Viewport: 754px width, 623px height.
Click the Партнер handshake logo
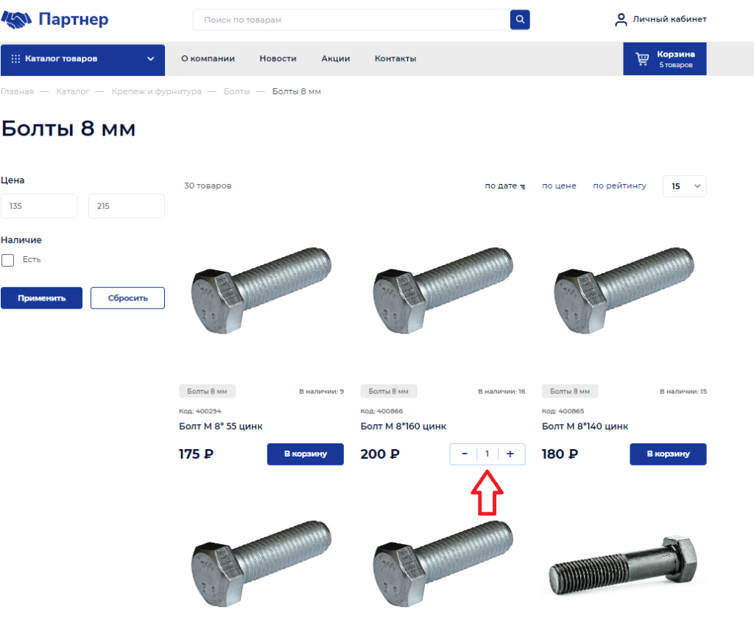coord(17,20)
